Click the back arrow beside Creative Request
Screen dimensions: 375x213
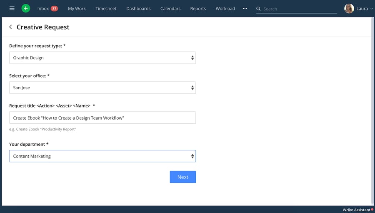pyautogui.click(x=10, y=27)
